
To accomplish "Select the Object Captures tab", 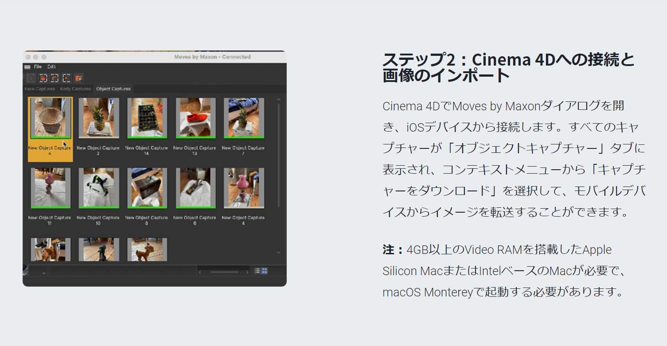I will 113,89.
